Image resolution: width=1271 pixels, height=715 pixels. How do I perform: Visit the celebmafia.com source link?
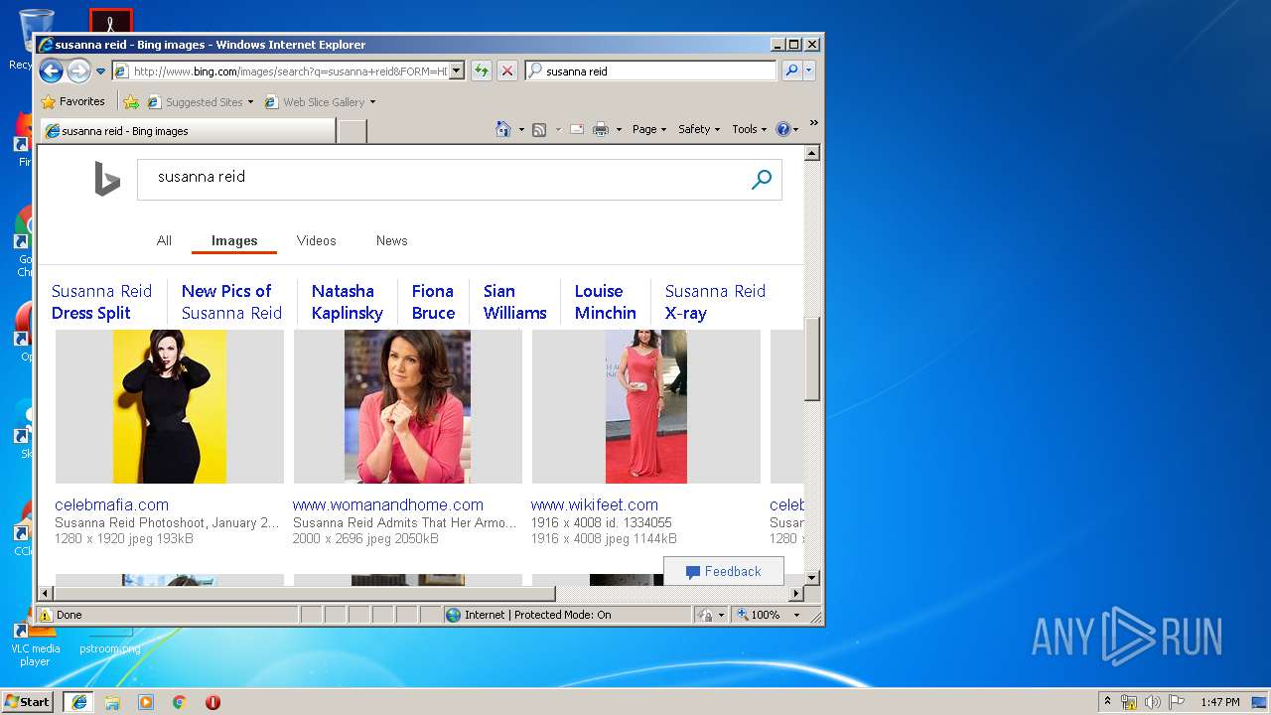111,504
